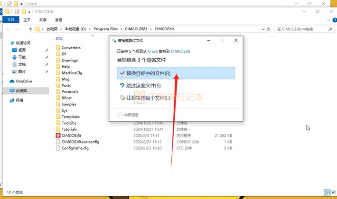This screenshot has width=337, height=199.
Task: Open Desktop in navigation pane
Action: tap(19, 50)
